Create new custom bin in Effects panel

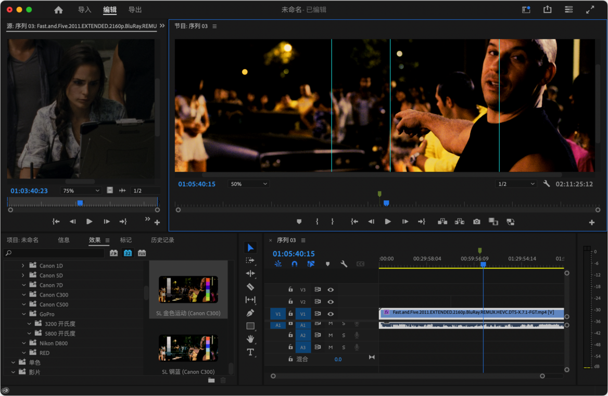211,380
